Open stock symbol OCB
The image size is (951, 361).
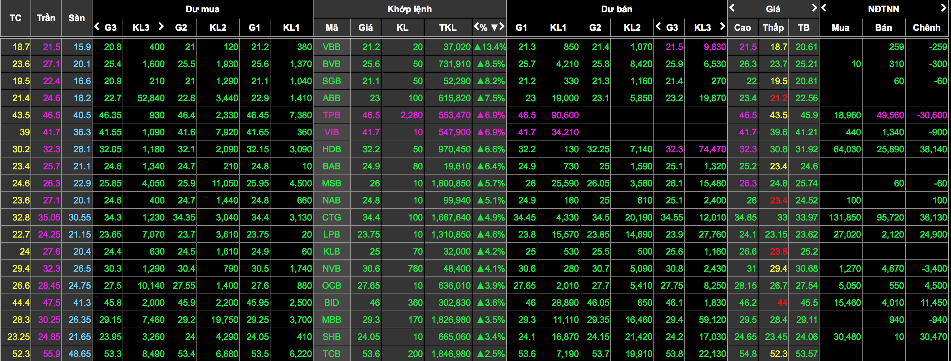pos(331,285)
